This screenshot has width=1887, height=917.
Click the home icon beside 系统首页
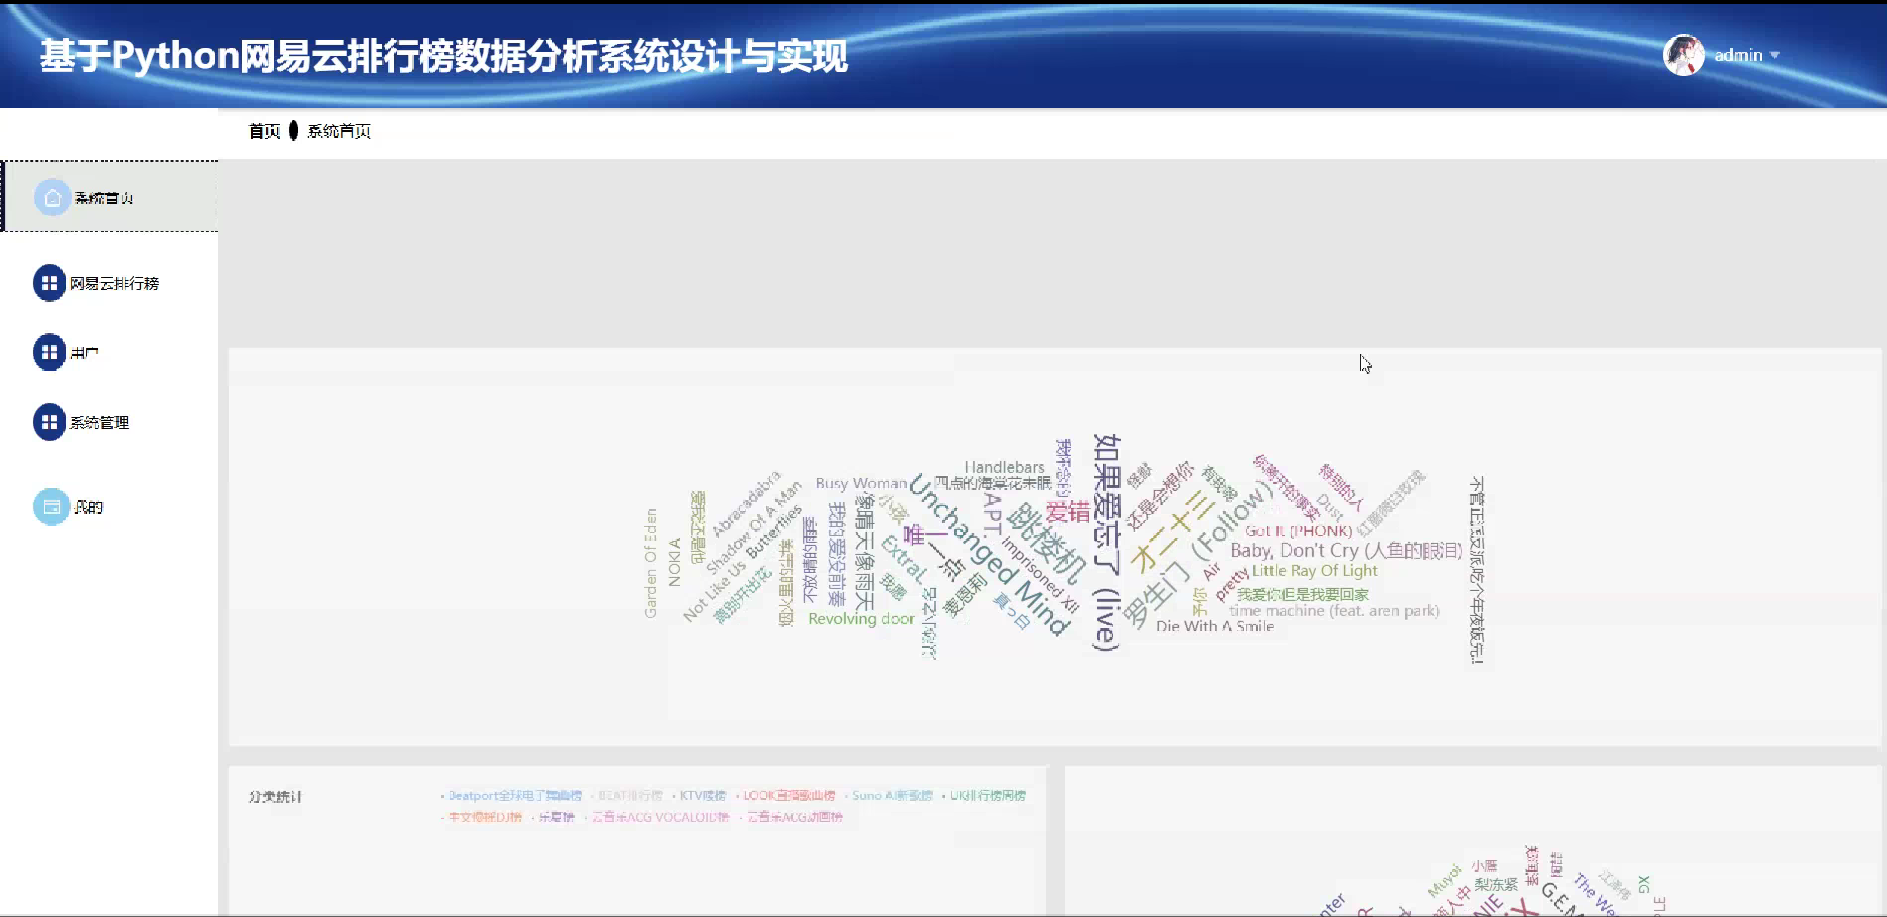click(52, 198)
